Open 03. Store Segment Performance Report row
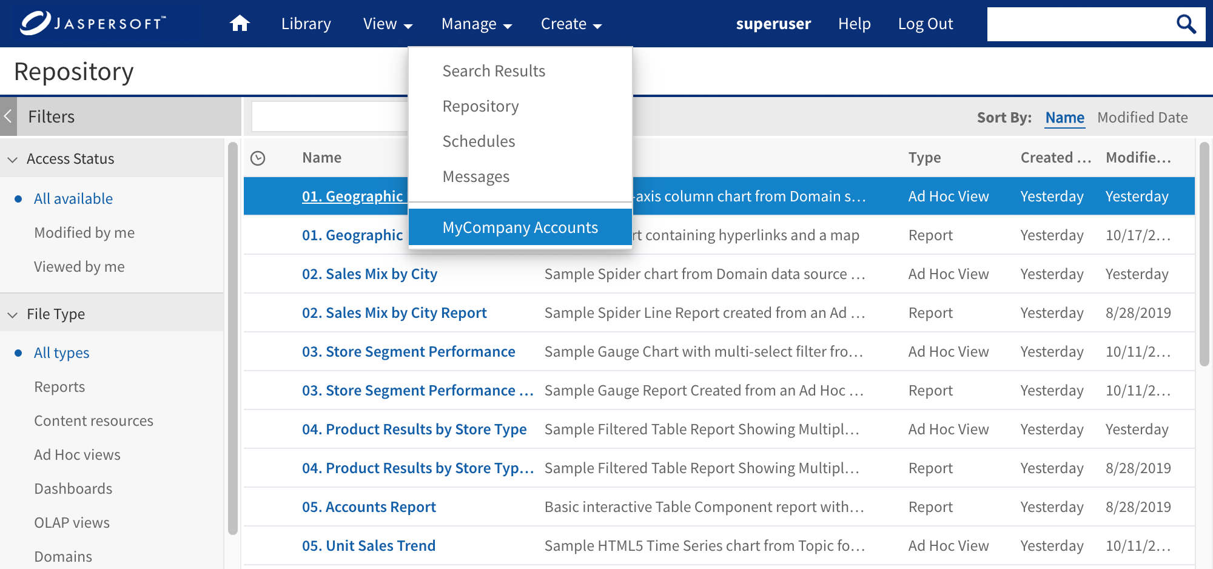 click(418, 390)
